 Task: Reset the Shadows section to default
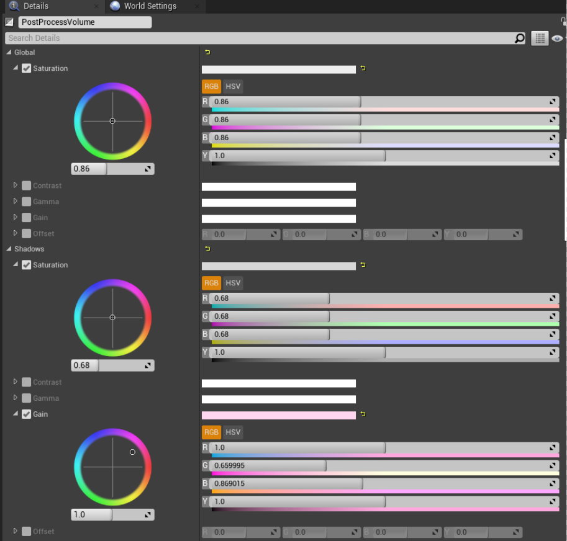[x=207, y=248]
